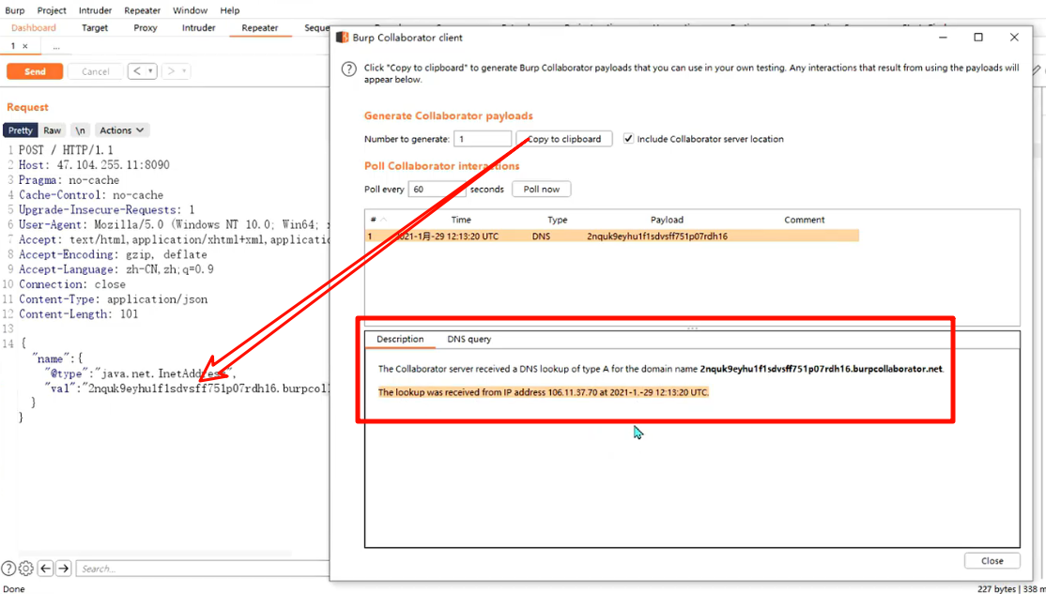Screen dimensions: 1046x594
Task: Close Repeater tab 1 with its × icon
Action: click(24, 47)
